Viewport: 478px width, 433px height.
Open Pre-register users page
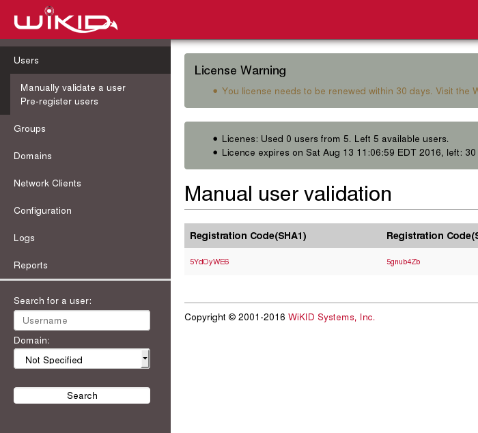pyautogui.click(x=59, y=101)
